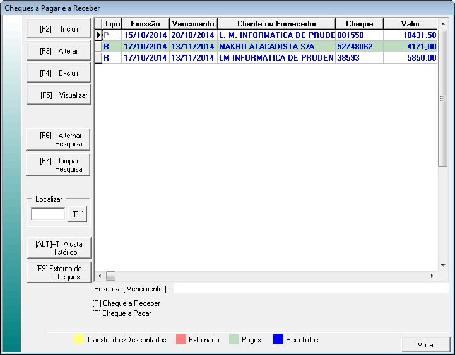Viewport: 455px width, 355px height.
Task: Select cheque 38593 row
Action: (355, 58)
